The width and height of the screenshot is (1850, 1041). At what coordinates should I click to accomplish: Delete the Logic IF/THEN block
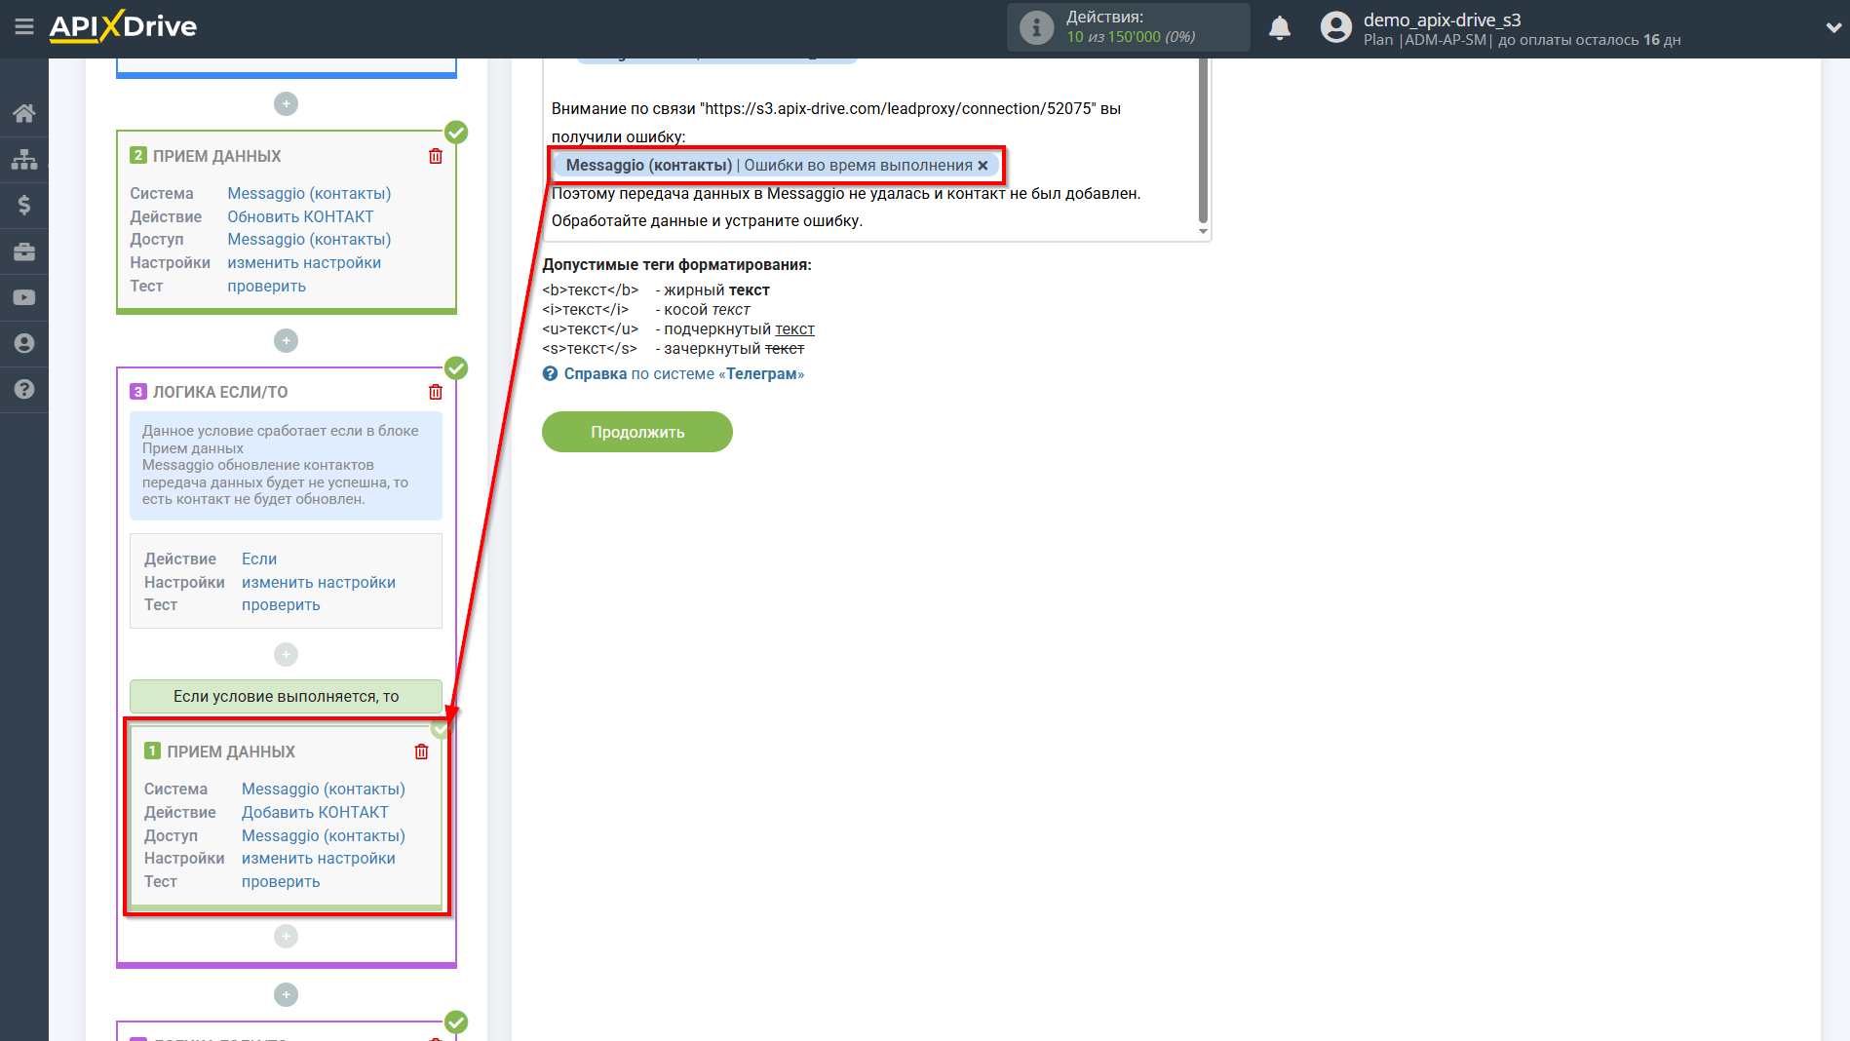tap(436, 392)
